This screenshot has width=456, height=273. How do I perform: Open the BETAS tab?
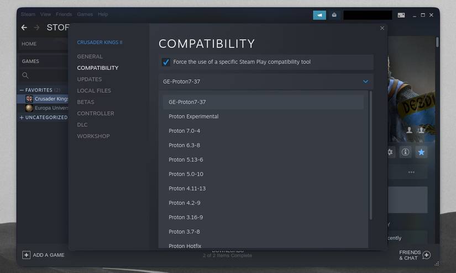pos(86,102)
